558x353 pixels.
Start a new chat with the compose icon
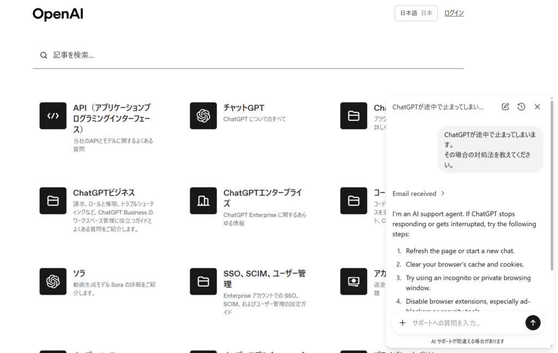click(505, 107)
